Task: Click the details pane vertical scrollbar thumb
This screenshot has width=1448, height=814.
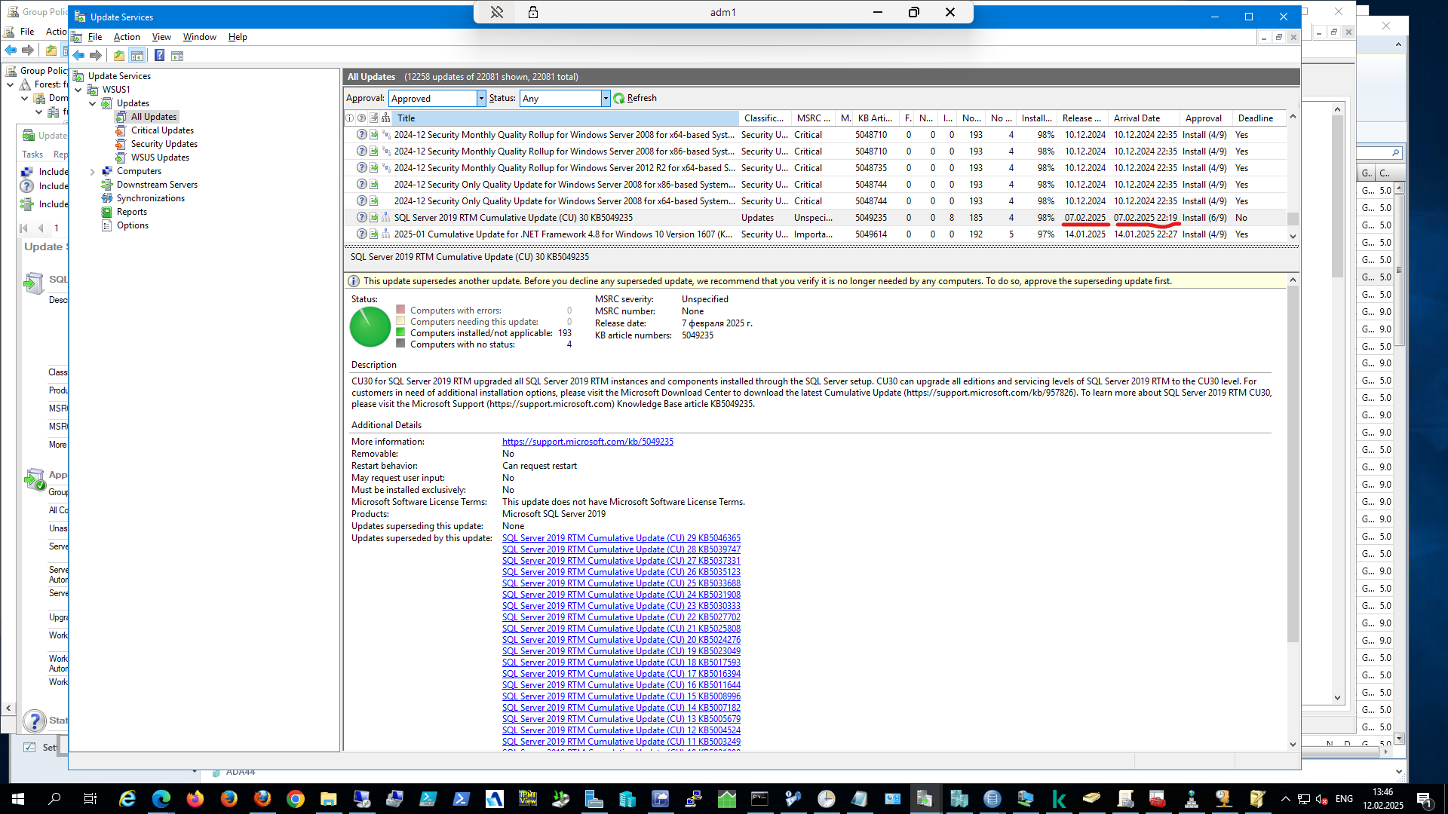Action: click(1293, 464)
